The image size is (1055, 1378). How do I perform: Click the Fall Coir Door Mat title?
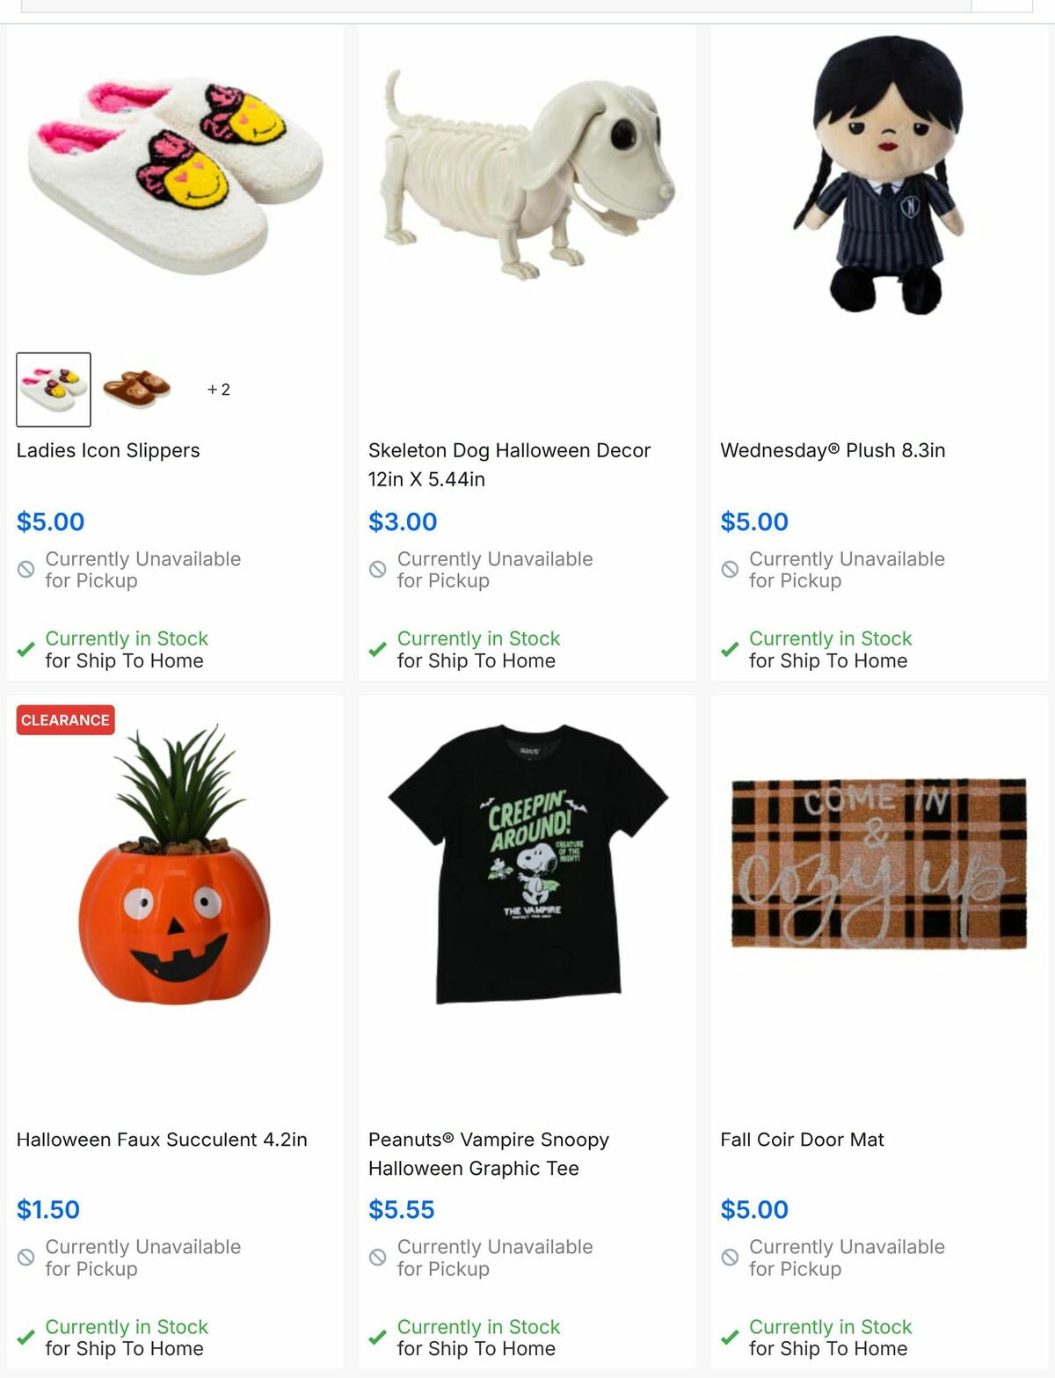click(802, 1140)
